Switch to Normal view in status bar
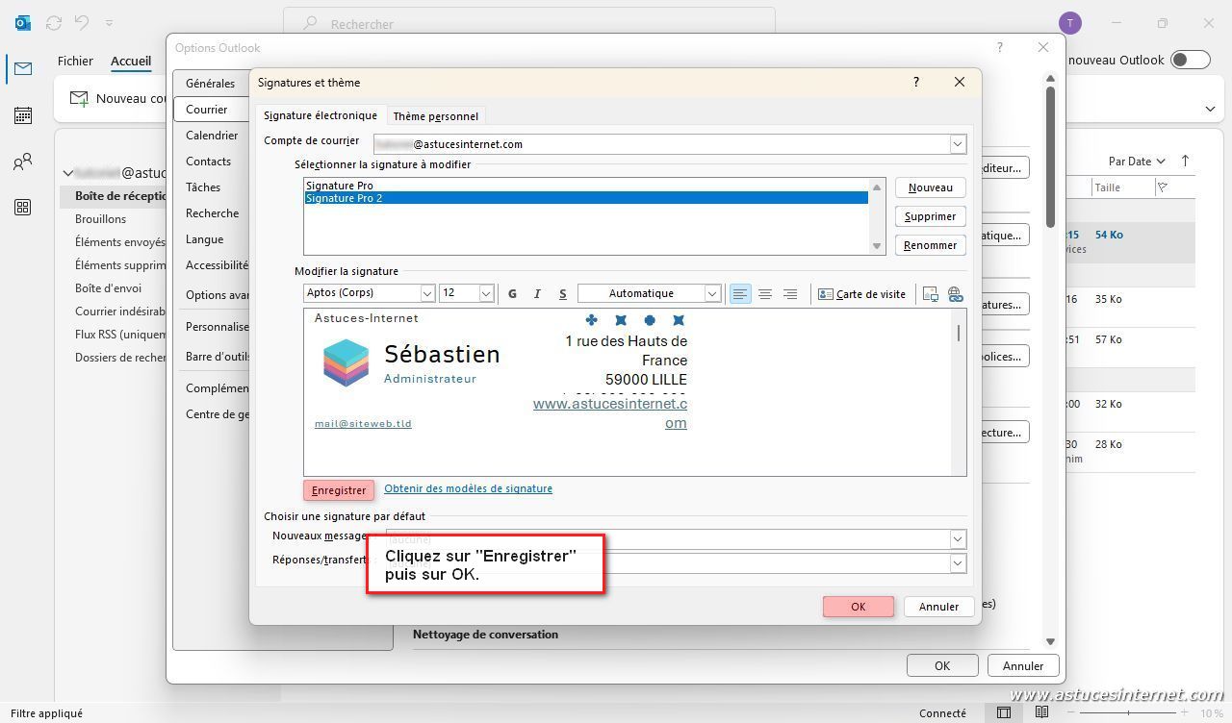This screenshot has width=1232, height=723. point(1004,712)
